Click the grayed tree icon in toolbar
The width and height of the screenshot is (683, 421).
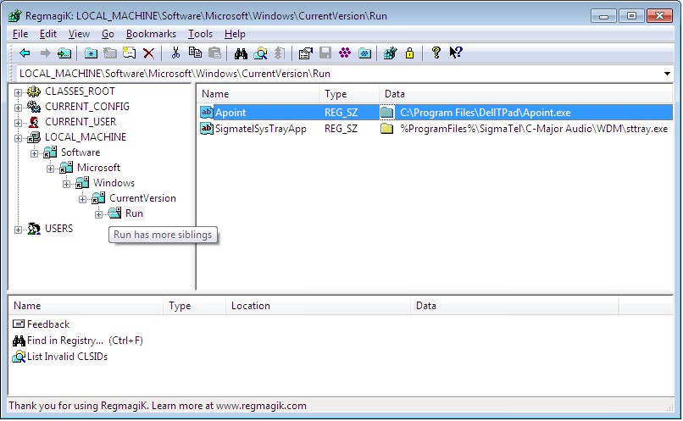[280, 53]
